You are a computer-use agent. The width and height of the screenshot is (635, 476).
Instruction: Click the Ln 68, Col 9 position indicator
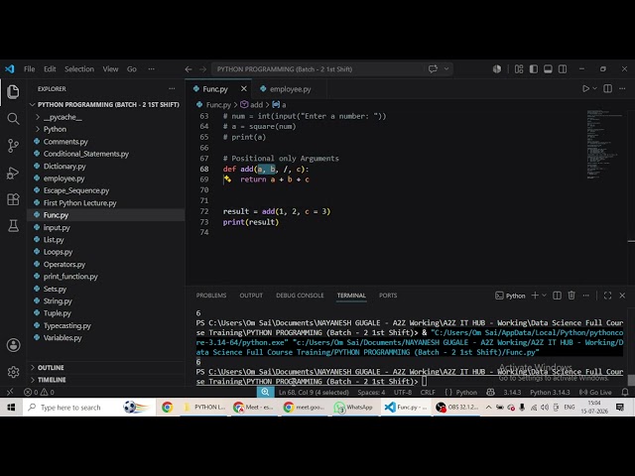coord(314,393)
